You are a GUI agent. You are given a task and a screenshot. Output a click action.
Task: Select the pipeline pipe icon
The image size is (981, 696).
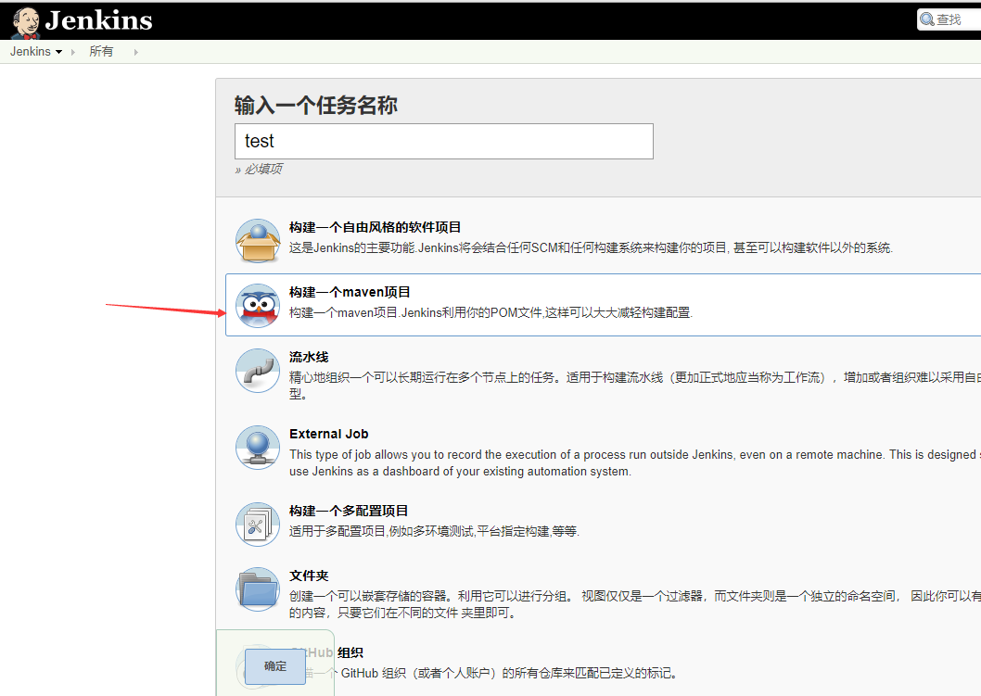pos(258,371)
